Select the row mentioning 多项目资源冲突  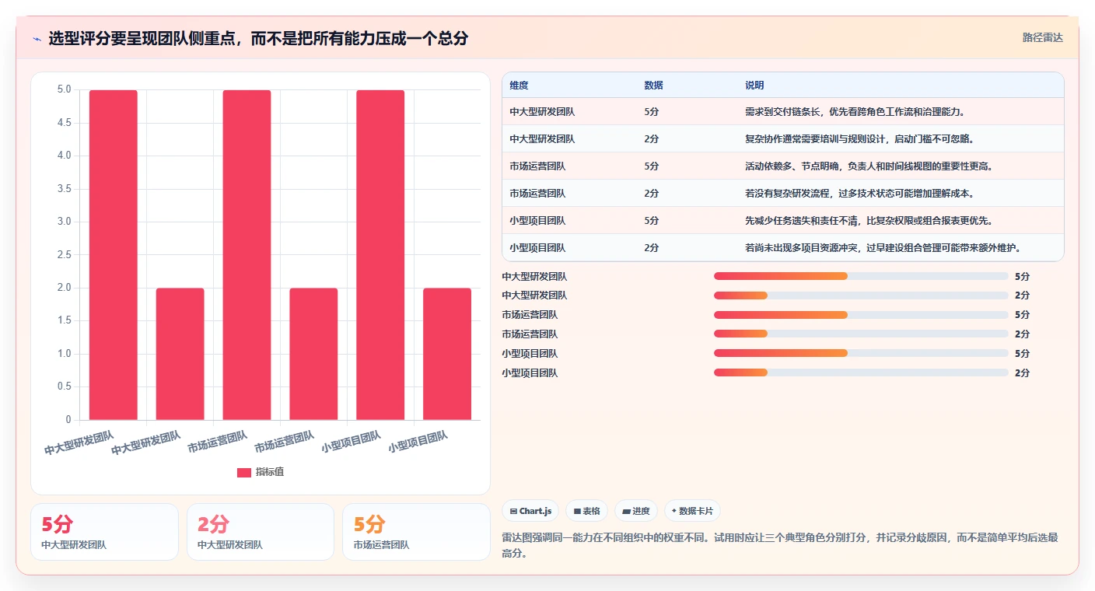point(783,247)
